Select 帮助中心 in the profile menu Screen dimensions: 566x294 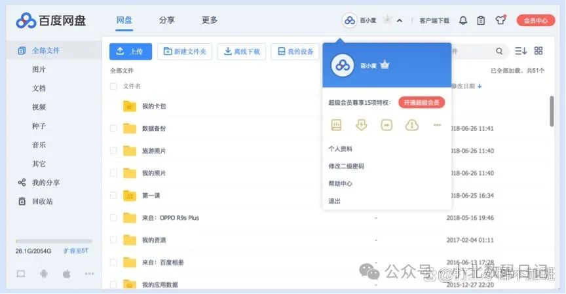pos(340,183)
